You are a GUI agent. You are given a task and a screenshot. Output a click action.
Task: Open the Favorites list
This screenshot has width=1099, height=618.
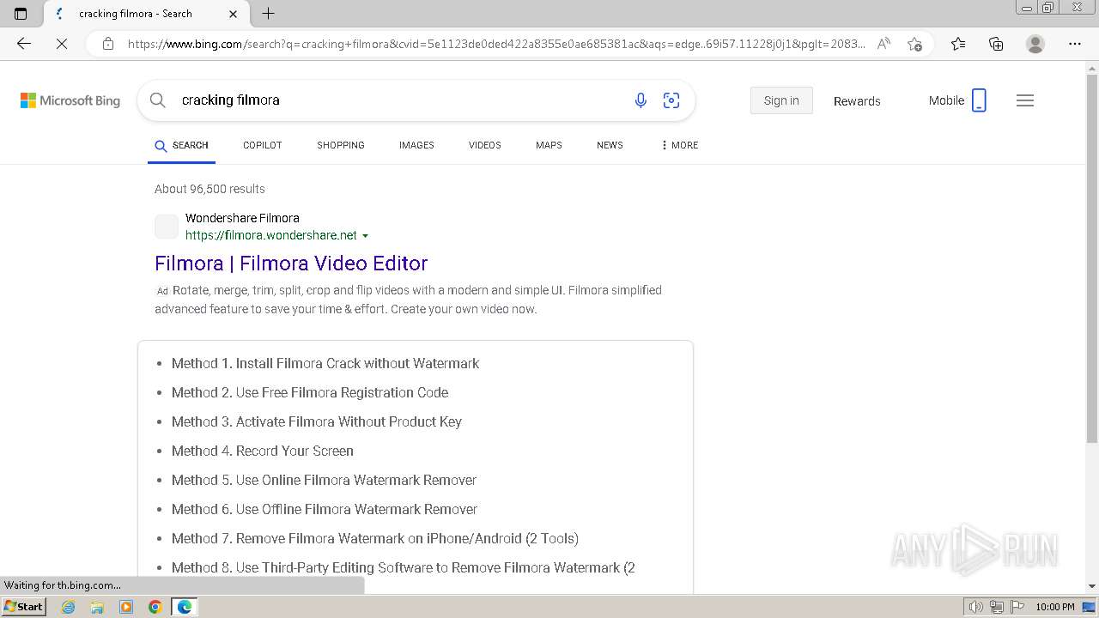tap(958, 44)
